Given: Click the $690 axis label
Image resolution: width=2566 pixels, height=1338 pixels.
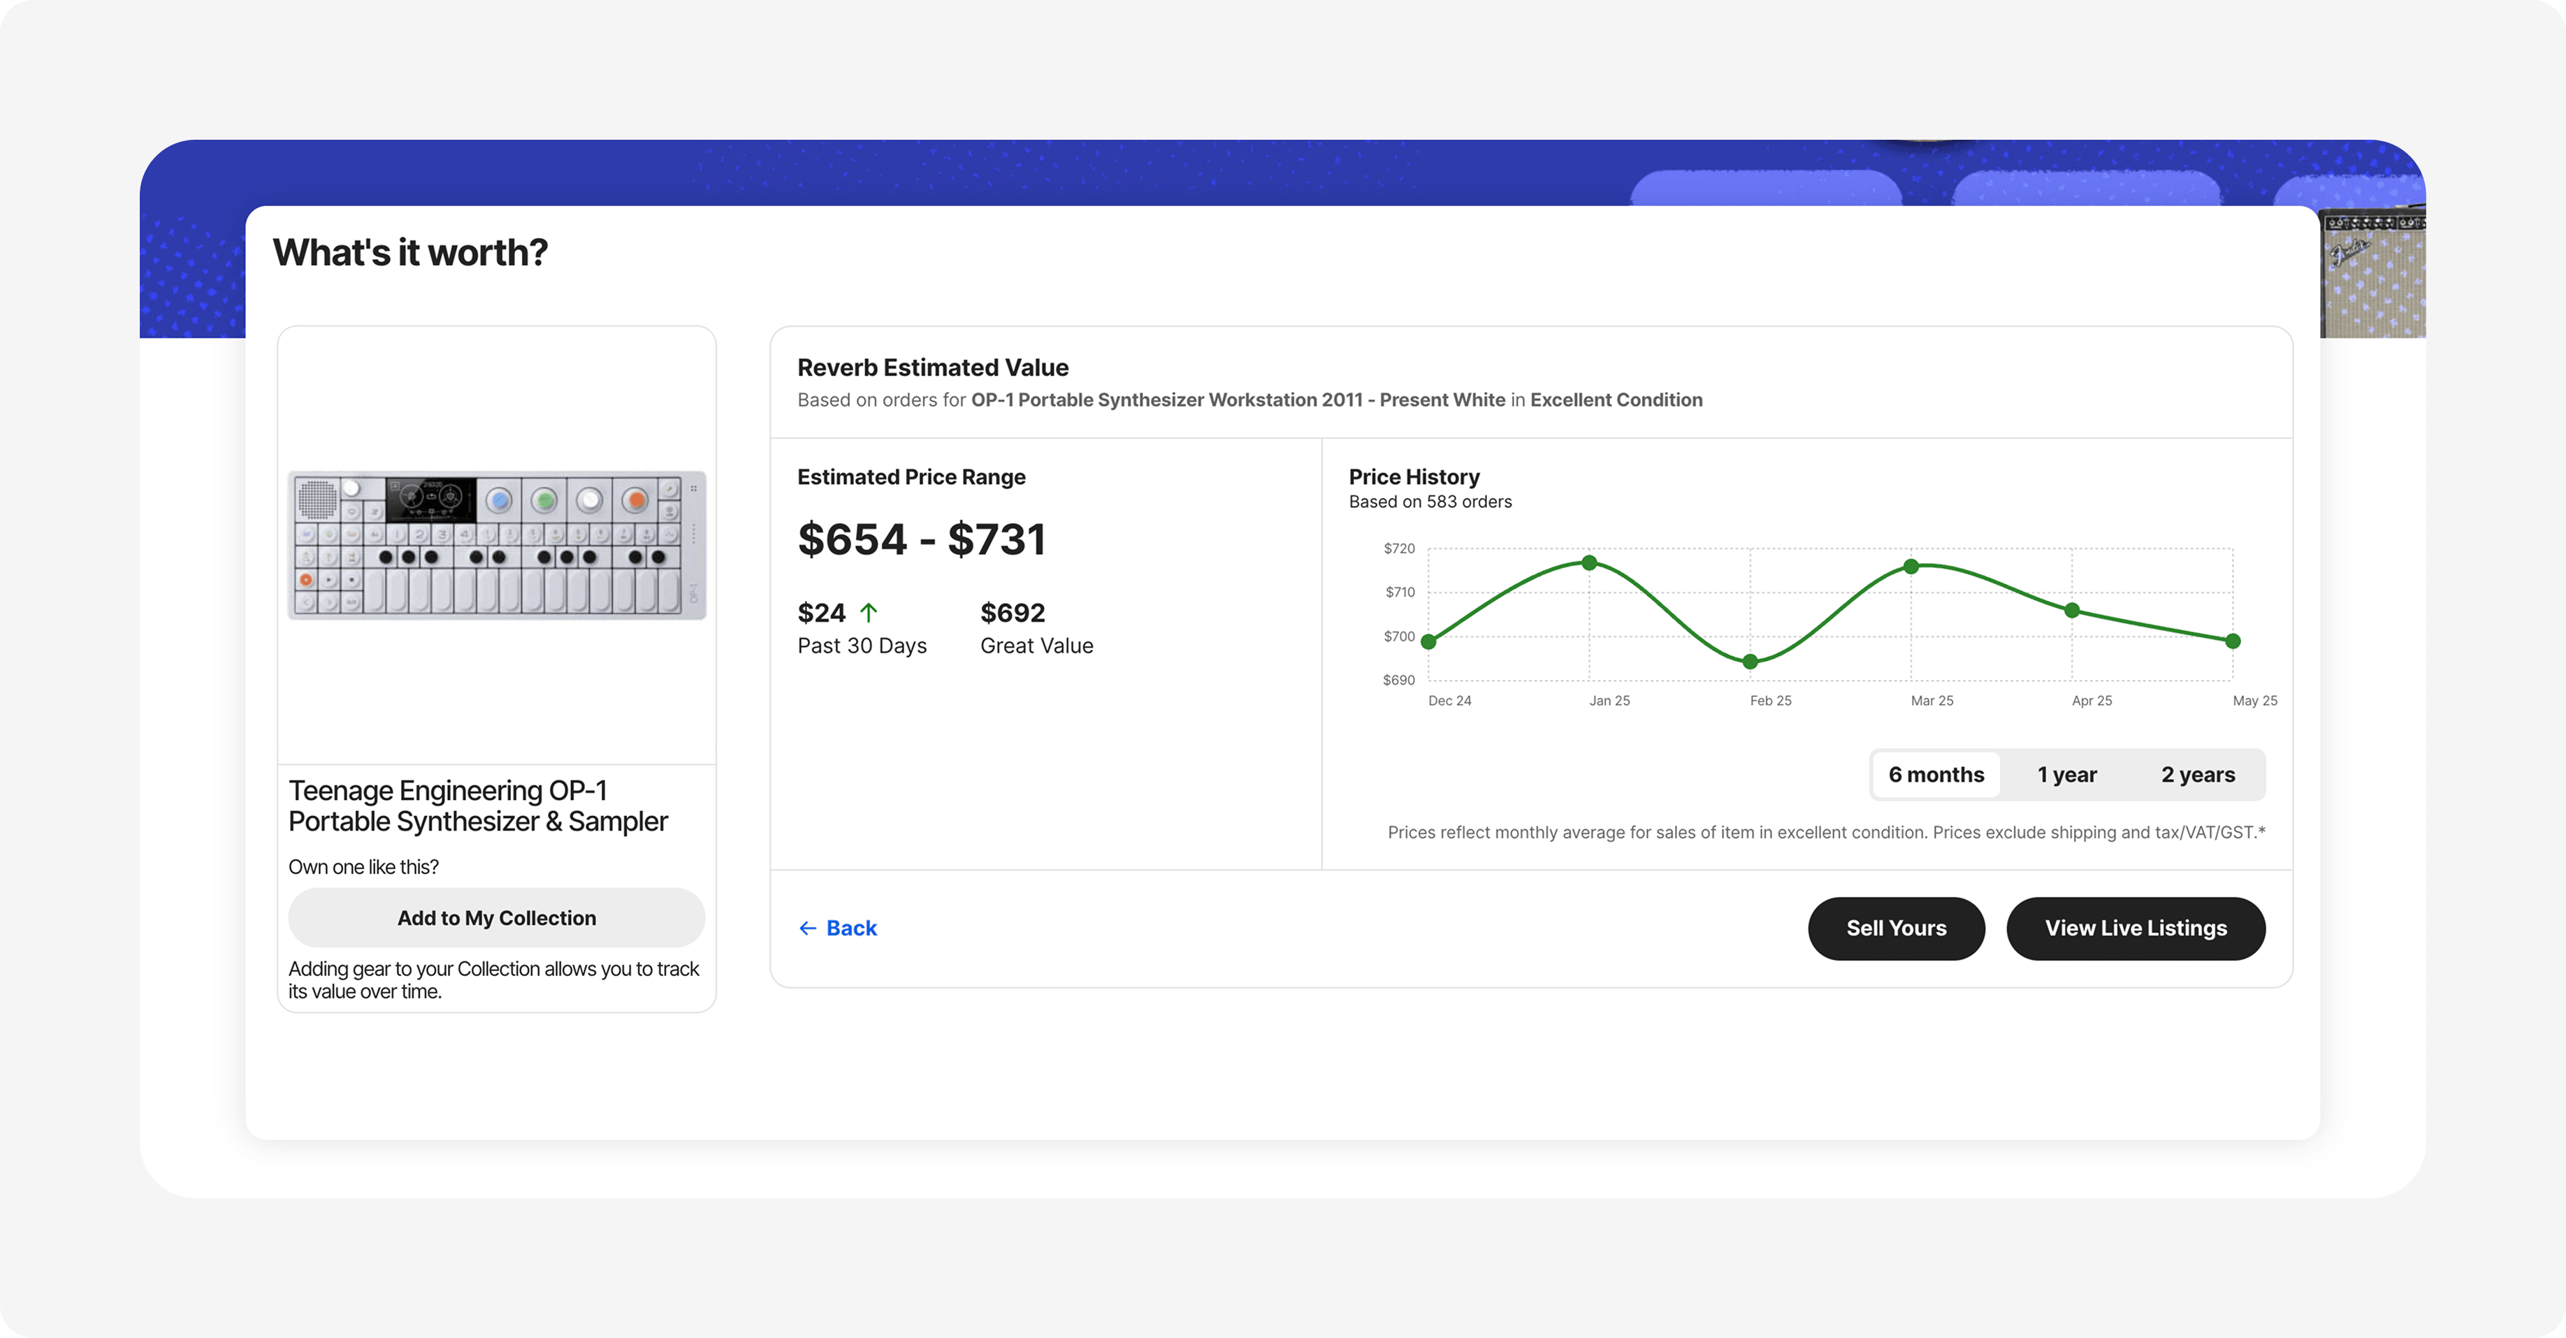Looking at the screenshot, I should pos(1398,679).
